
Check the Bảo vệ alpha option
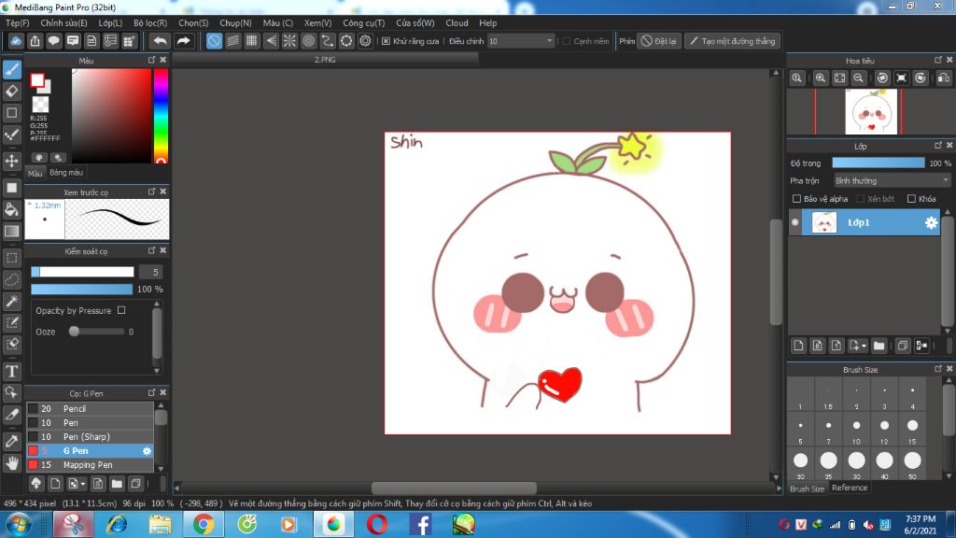[796, 199]
